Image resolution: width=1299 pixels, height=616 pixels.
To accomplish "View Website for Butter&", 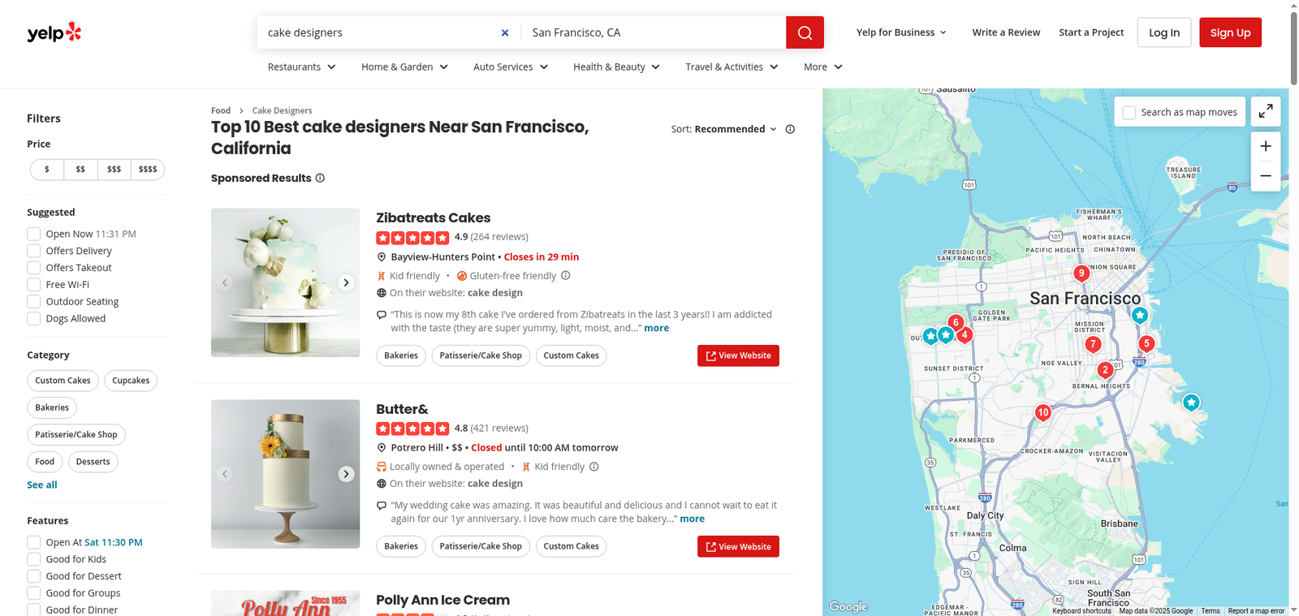I will coord(738,547).
